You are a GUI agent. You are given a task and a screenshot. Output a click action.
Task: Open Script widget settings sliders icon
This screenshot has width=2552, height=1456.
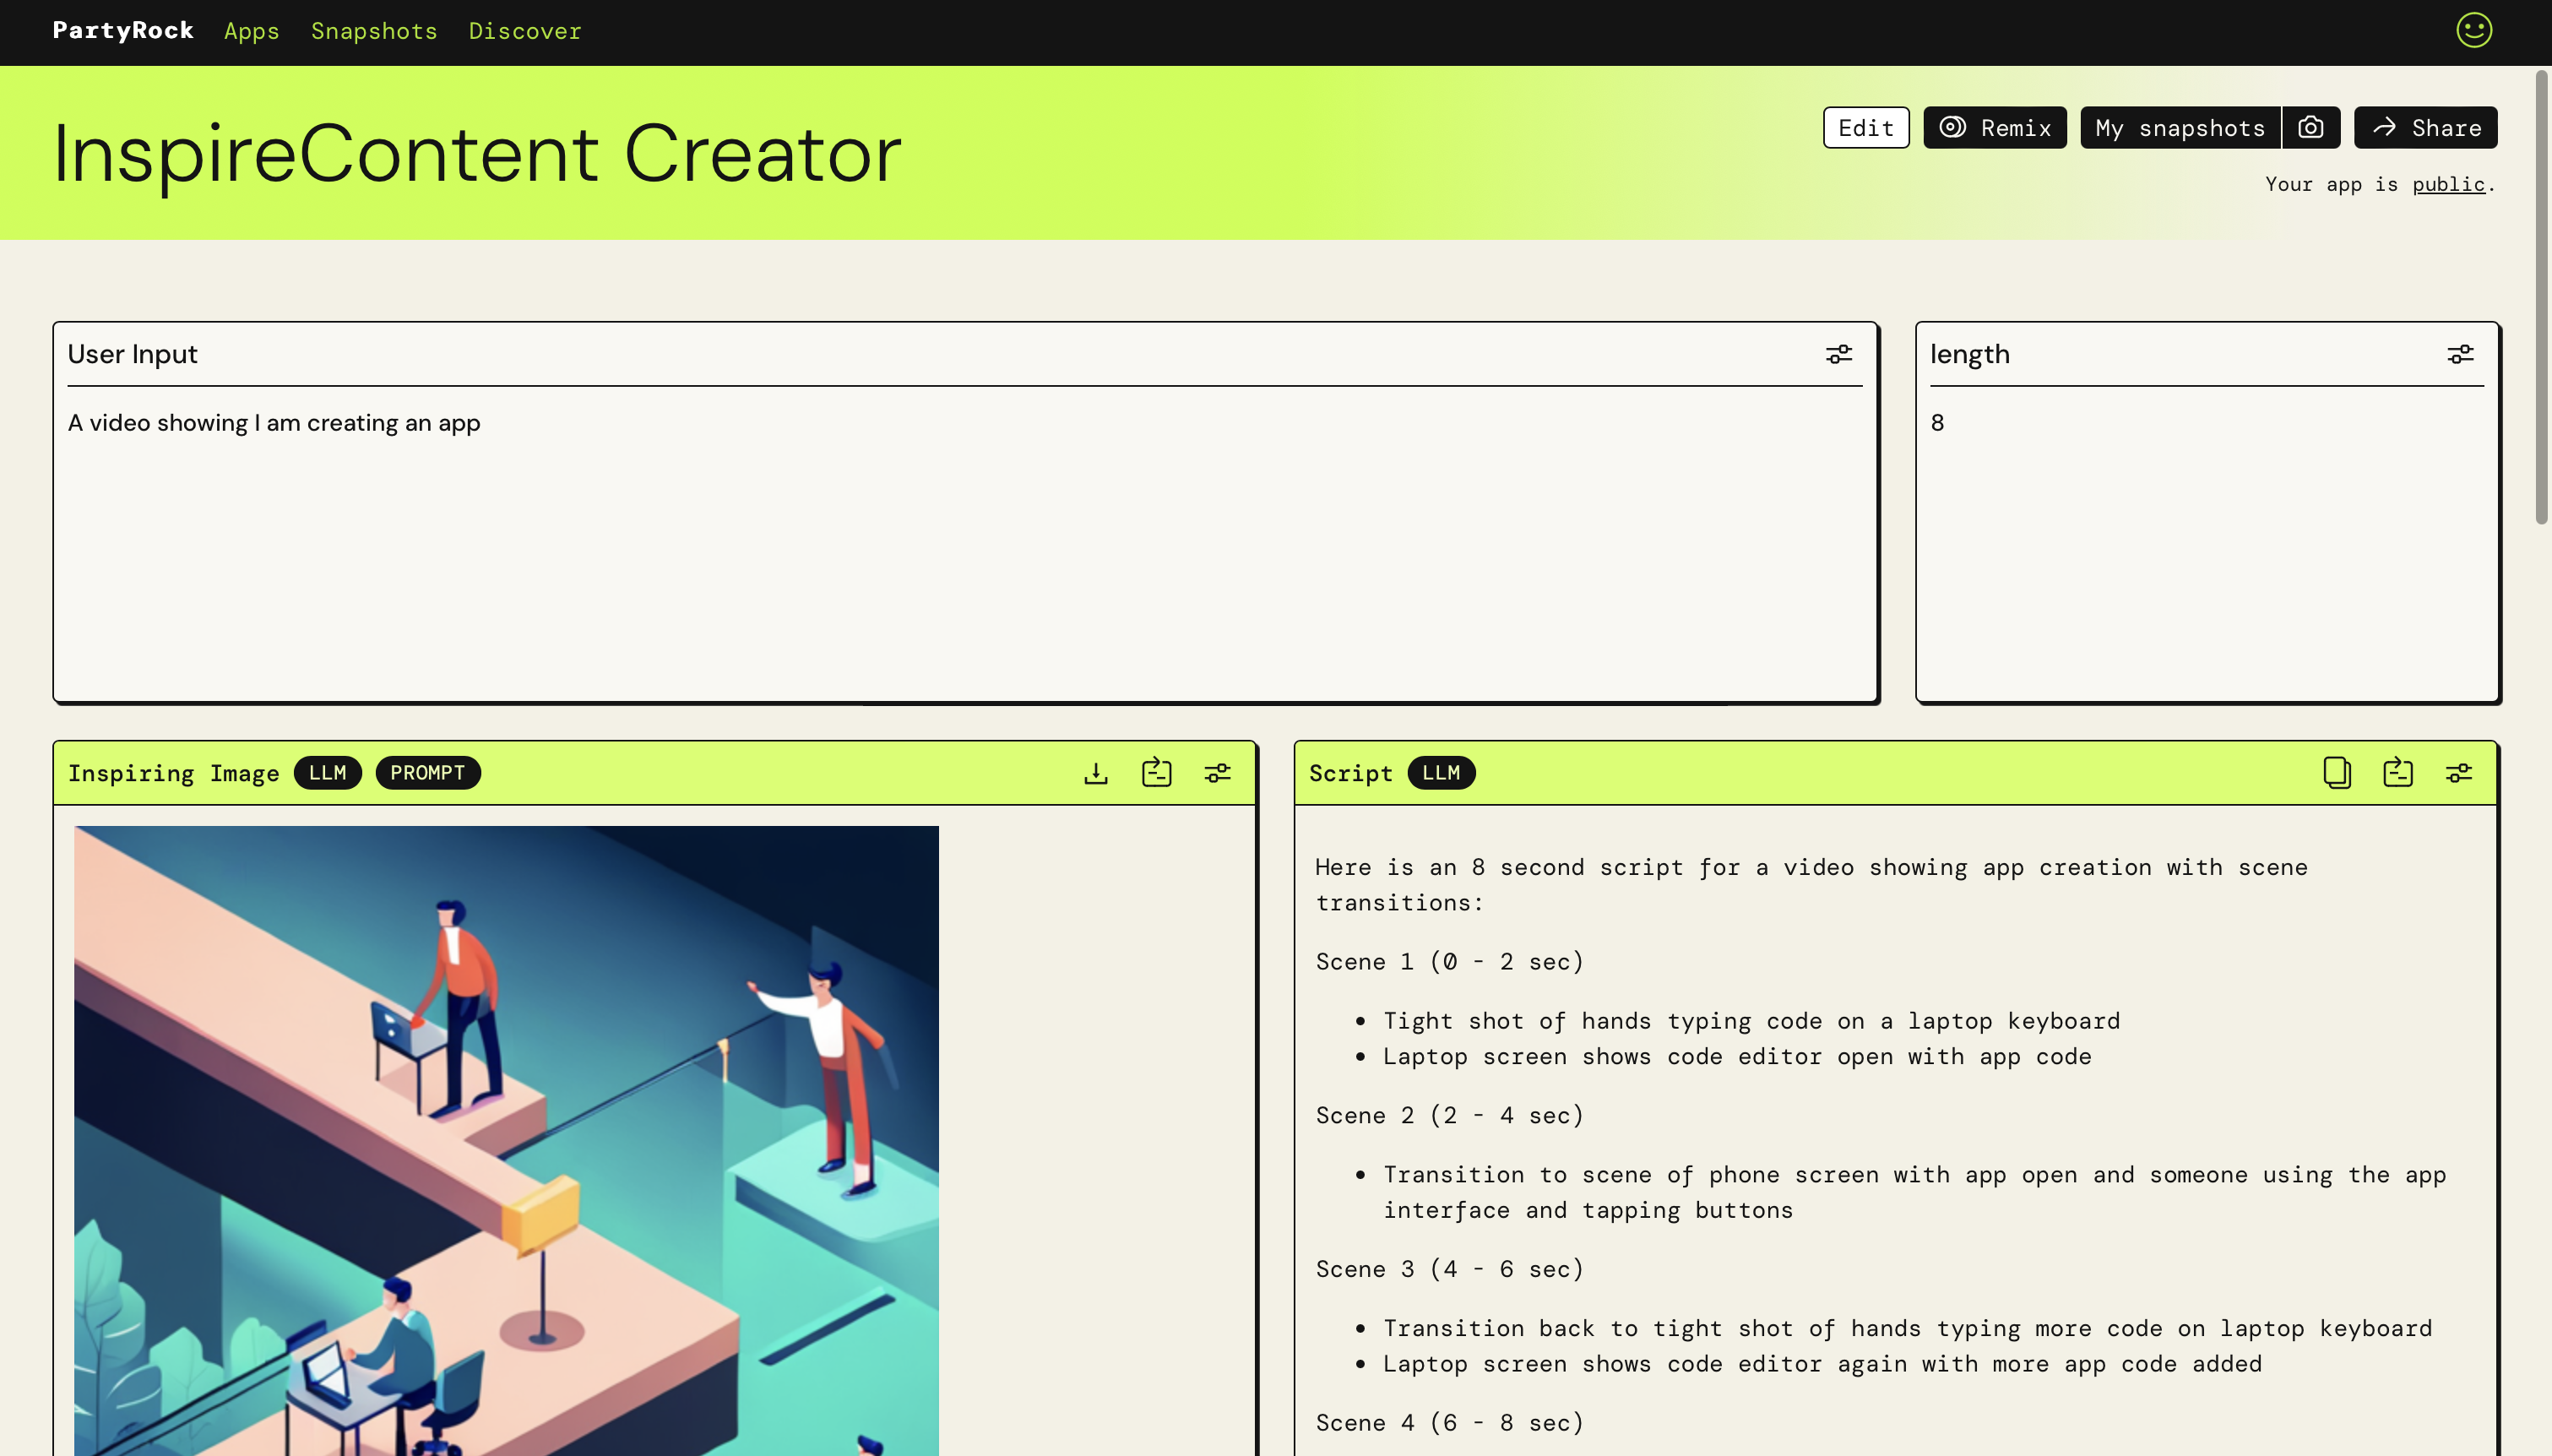(x=2459, y=773)
